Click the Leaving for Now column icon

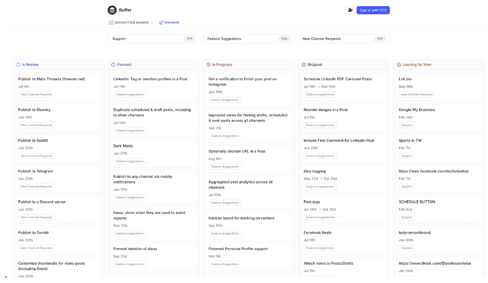pos(399,65)
